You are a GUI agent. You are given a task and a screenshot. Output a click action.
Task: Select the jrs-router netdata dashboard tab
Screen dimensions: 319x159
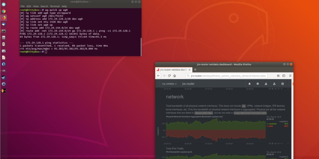point(173,69)
